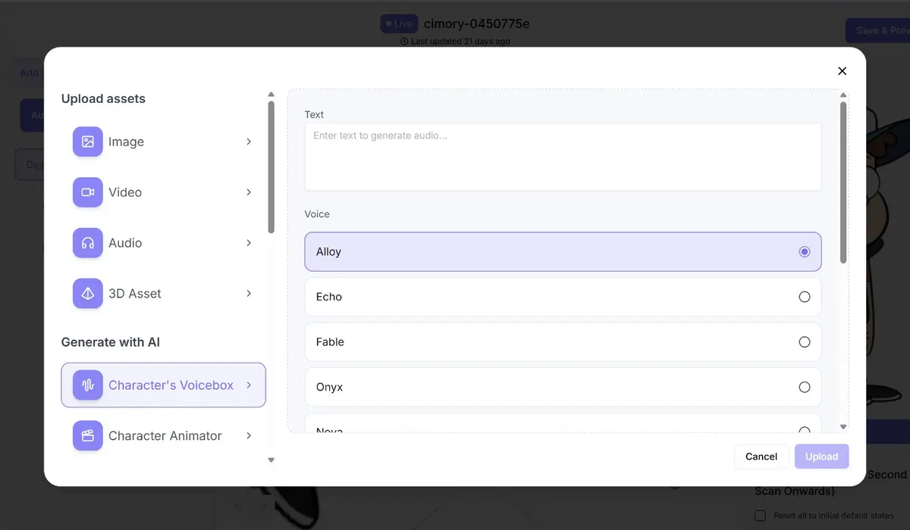Click the Upload button
This screenshot has width=910, height=530.
821,457
